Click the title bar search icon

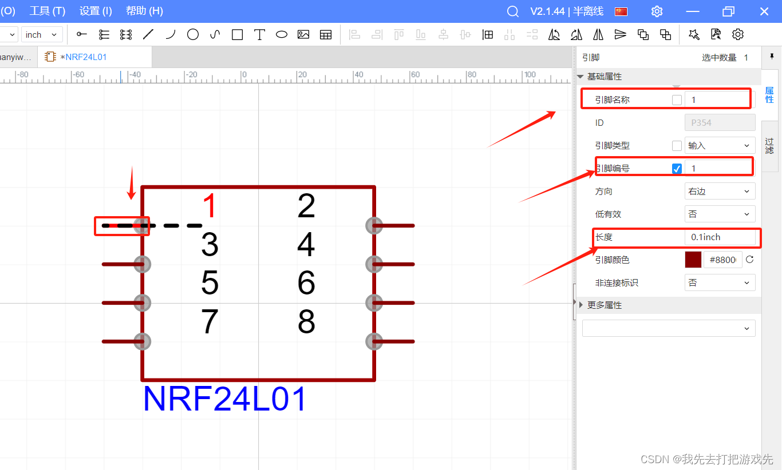tap(513, 11)
